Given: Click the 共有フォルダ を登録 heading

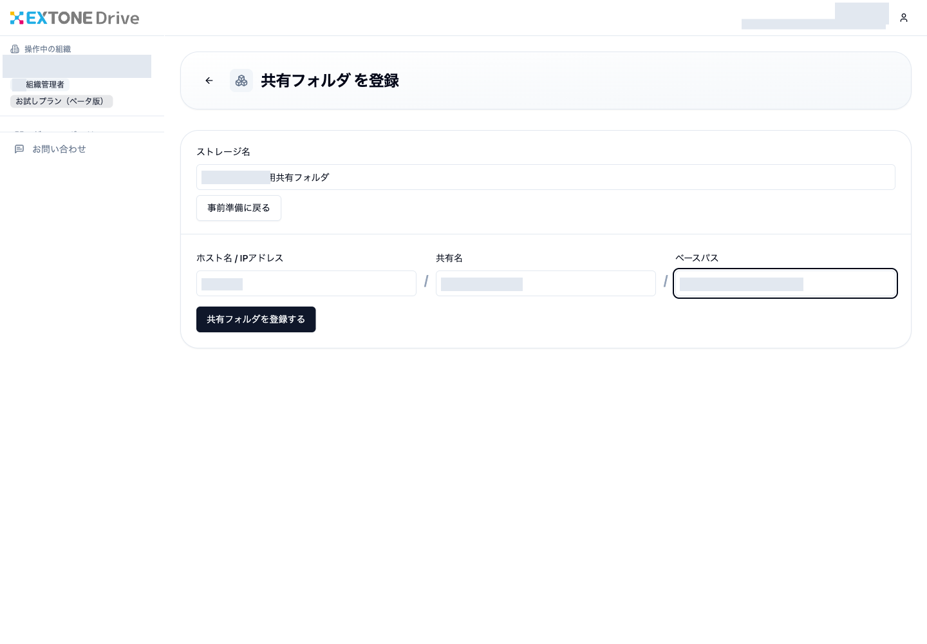Looking at the screenshot, I should (330, 80).
